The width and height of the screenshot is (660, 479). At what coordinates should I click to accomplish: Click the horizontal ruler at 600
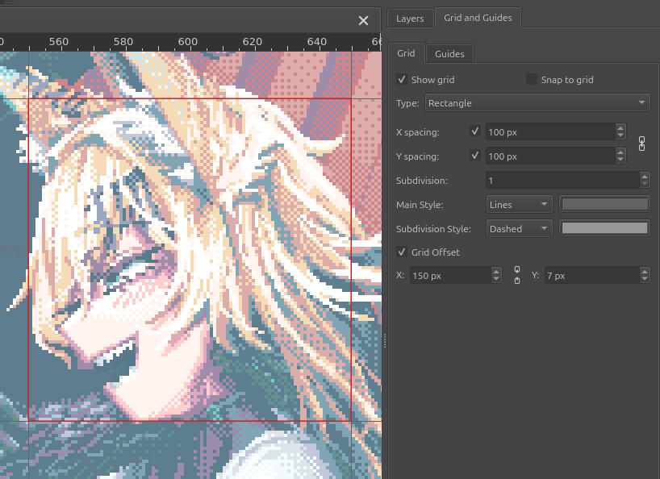click(187, 42)
